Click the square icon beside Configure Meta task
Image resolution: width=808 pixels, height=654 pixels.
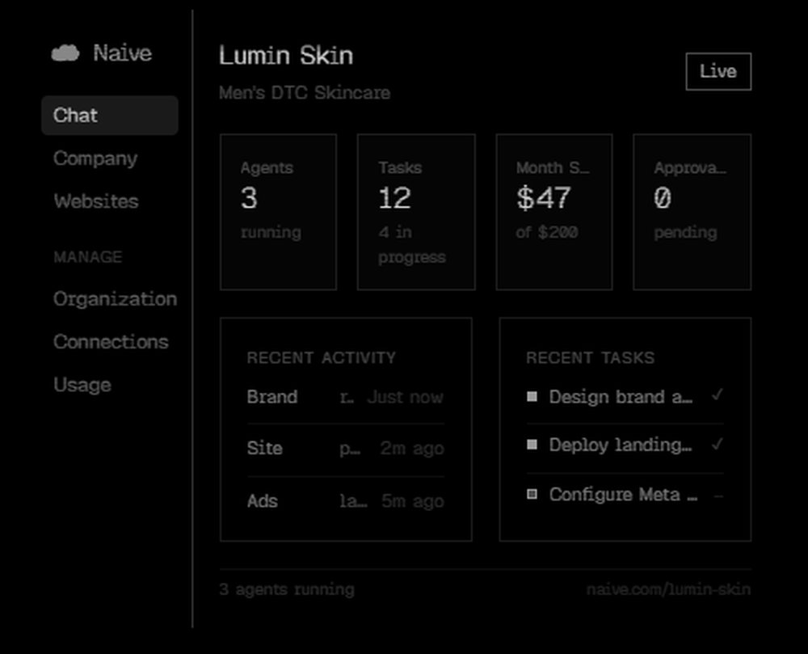point(532,494)
